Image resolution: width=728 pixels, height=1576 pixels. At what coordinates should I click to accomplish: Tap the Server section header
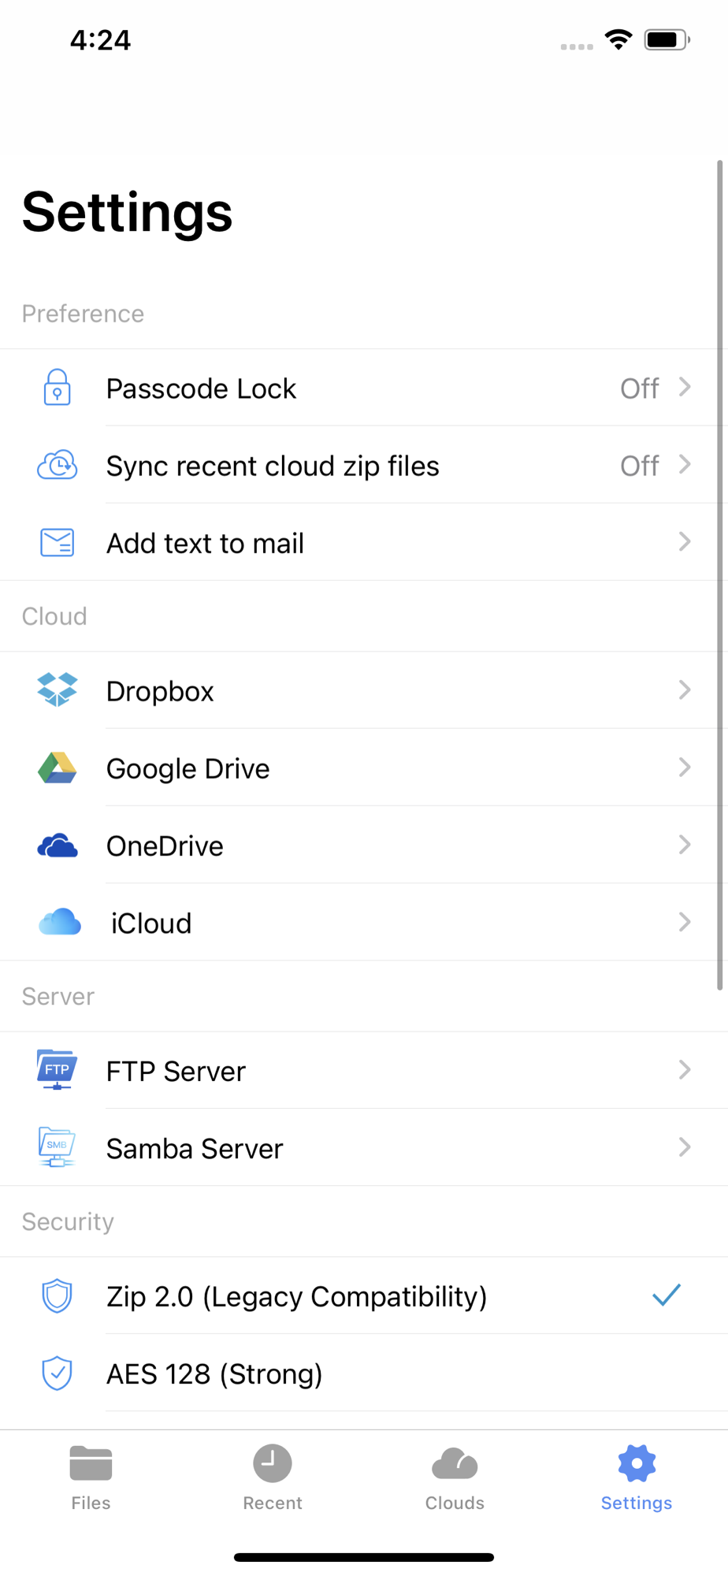tap(58, 997)
